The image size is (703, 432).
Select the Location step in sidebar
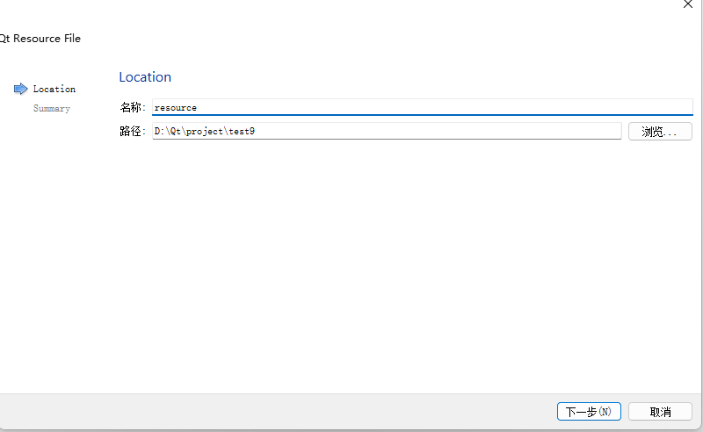[54, 89]
